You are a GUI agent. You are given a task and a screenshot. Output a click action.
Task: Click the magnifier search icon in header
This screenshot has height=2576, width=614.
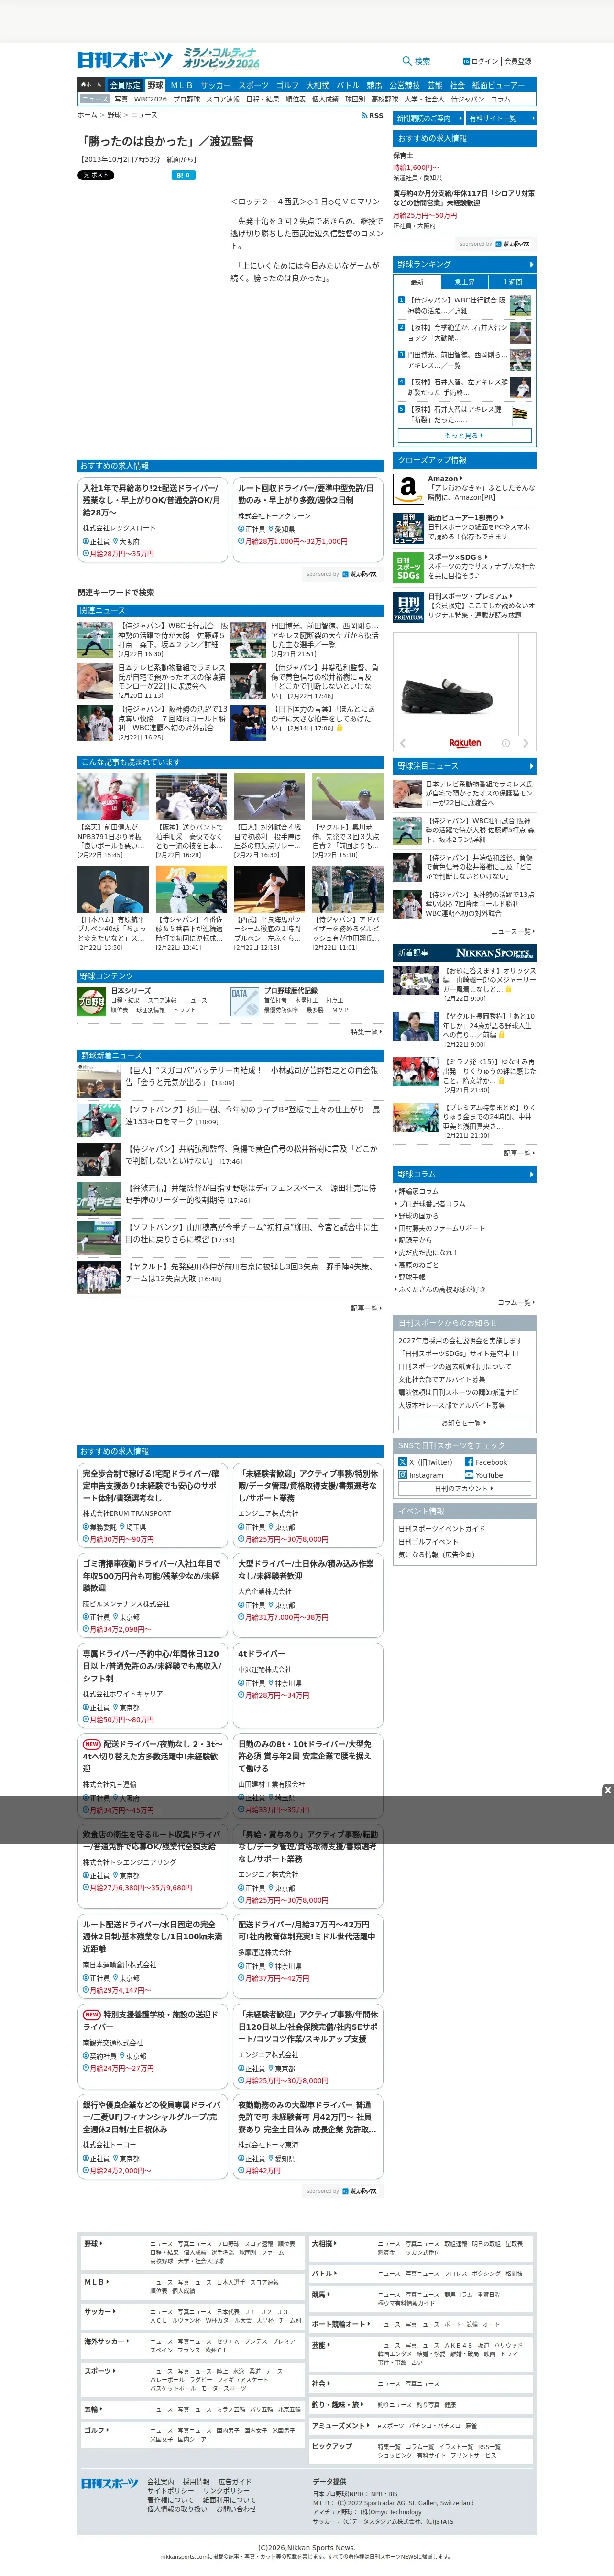click(406, 61)
